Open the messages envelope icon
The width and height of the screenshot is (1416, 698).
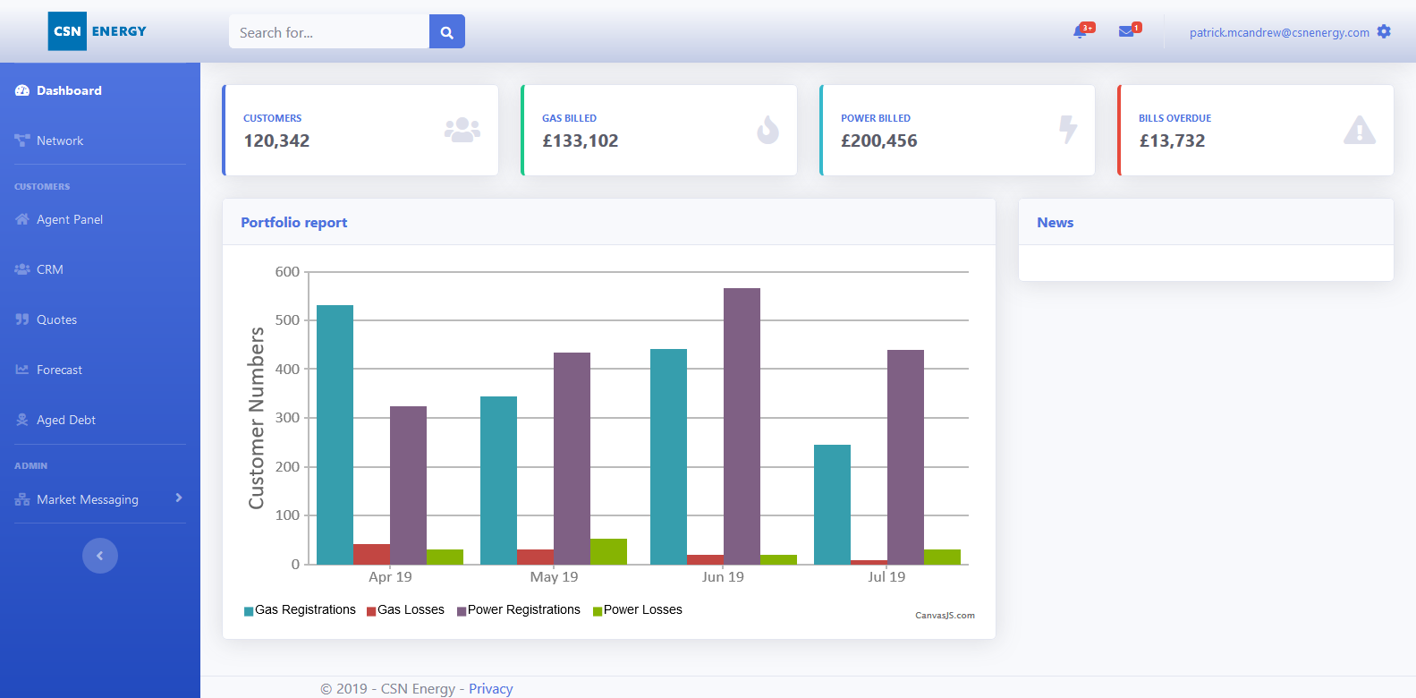[x=1126, y=32]
